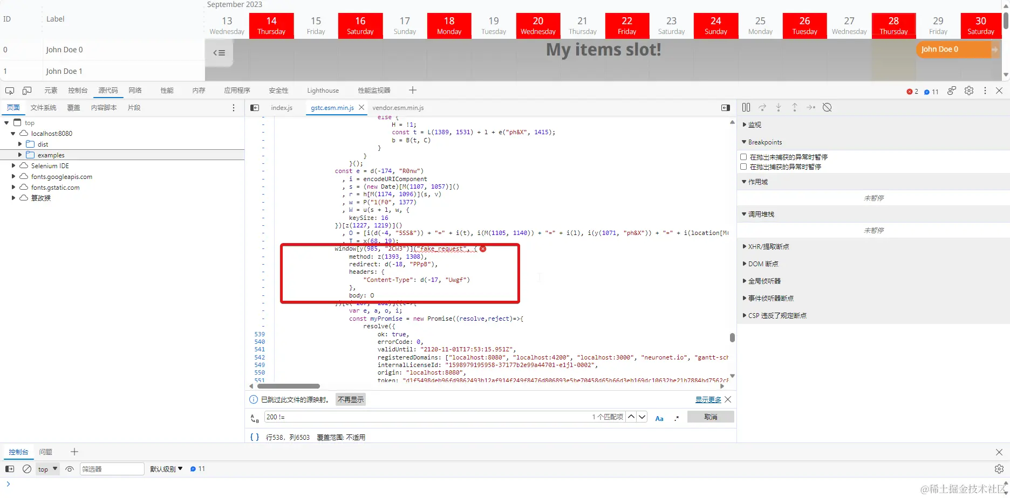
Task: Switch to the 问题 drawer tab
Action: tap(46, 452)
